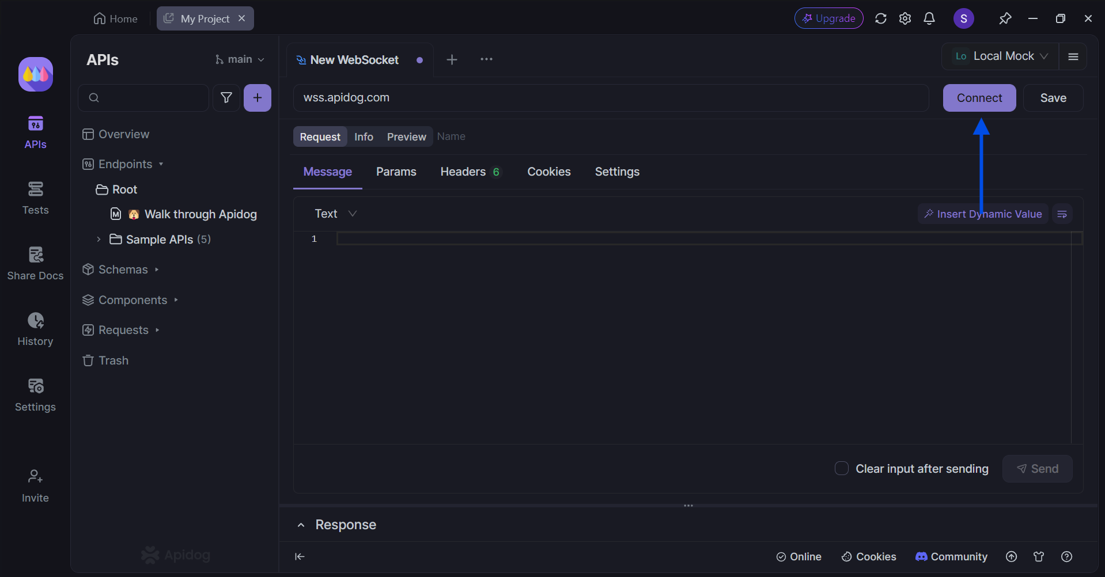The image size is (1105, 577).
Task: Click the purple plus button to add API
Action: pos(258,98)
